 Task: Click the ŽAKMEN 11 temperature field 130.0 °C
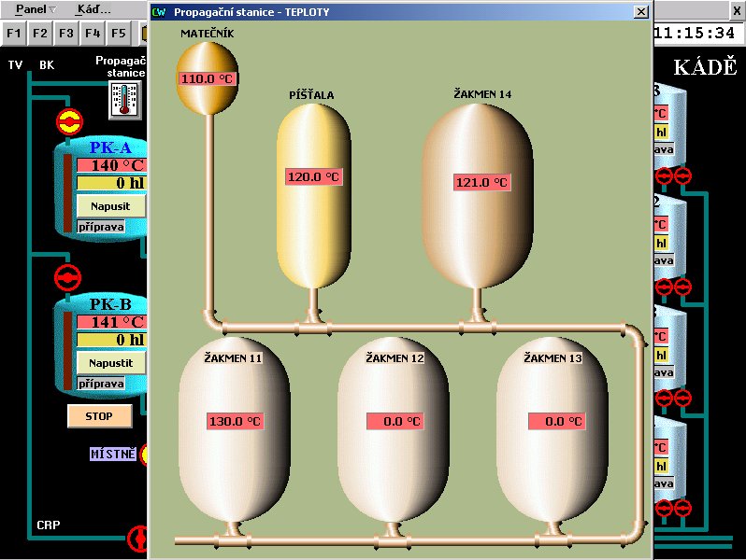click(235, 421)
